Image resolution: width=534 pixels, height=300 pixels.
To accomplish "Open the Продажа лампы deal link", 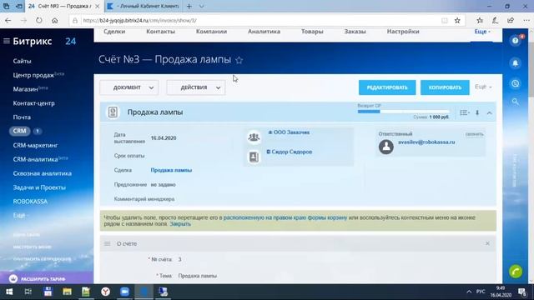I will coord(171,170).
